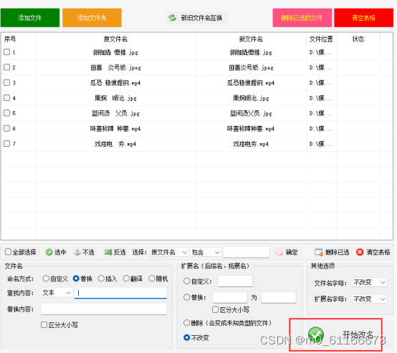
Task: Open the 文本 search type dropdown
Action: coord(57,293)
